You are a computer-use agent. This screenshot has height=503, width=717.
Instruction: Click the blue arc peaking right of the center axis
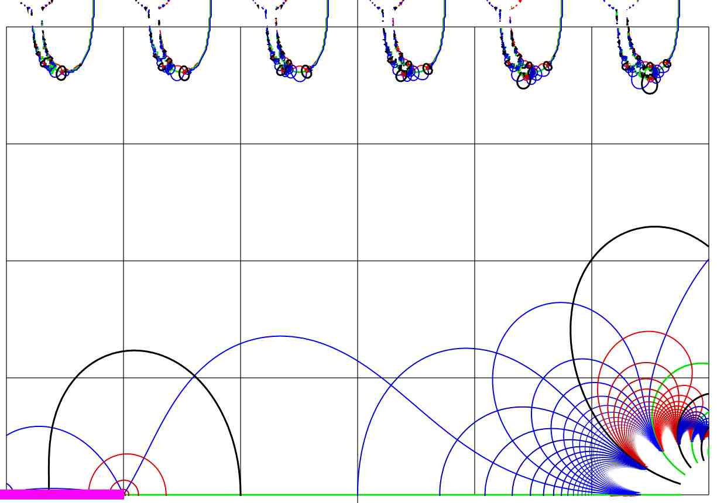[466, 349]
